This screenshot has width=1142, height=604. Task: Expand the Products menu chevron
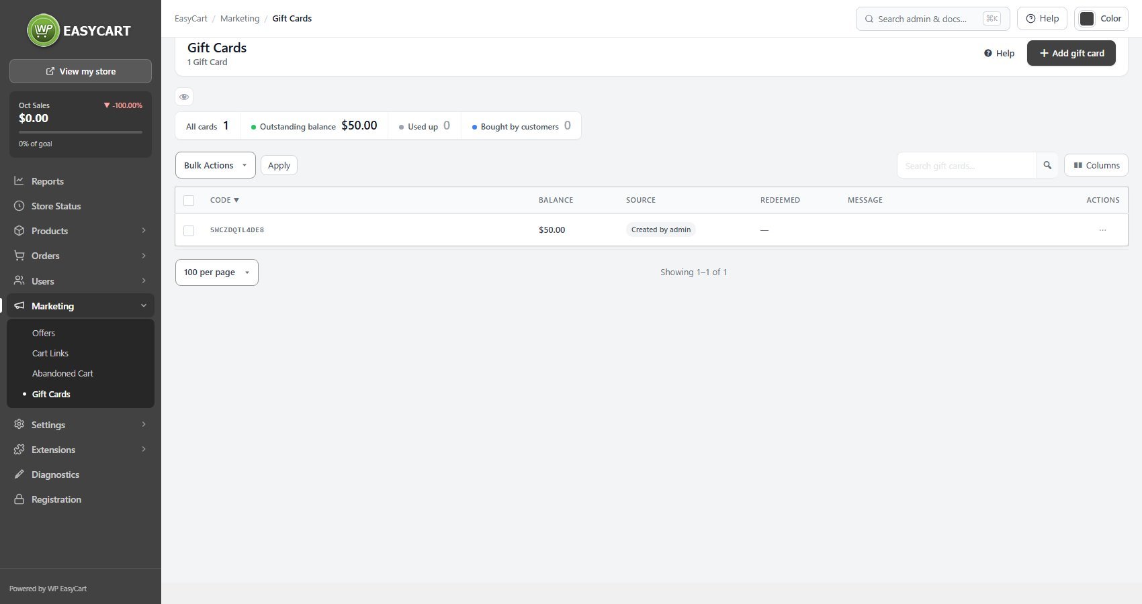[144, 231]
